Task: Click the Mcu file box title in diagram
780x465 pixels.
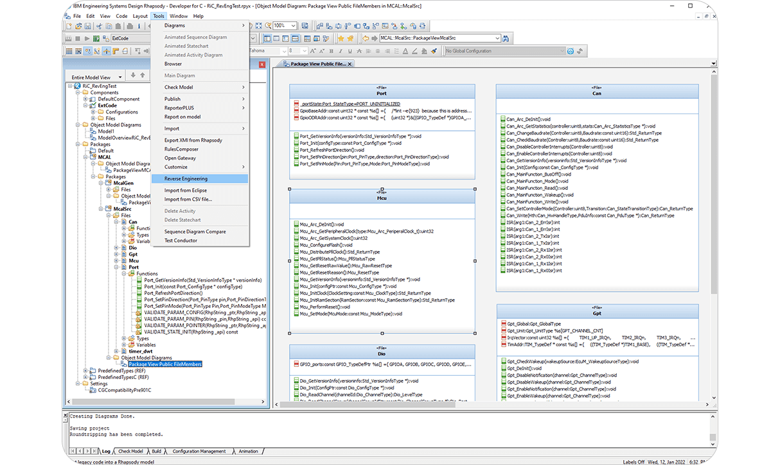Action: (x=382, y=199)
